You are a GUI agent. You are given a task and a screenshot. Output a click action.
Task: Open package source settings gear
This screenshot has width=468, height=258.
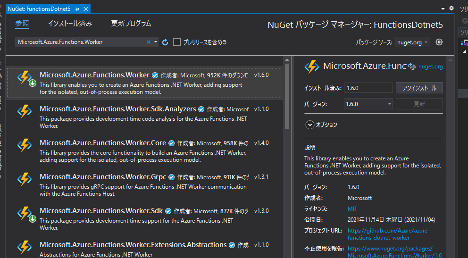pyautogui.click(x=439, y=42)
